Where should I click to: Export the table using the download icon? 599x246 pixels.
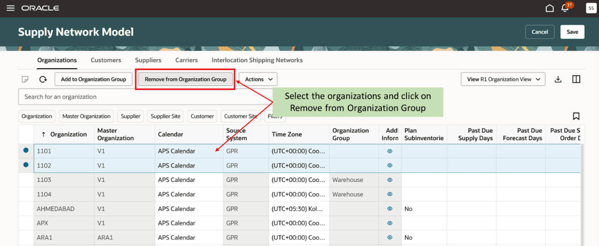pyautogui.click(x=558, y=79)
